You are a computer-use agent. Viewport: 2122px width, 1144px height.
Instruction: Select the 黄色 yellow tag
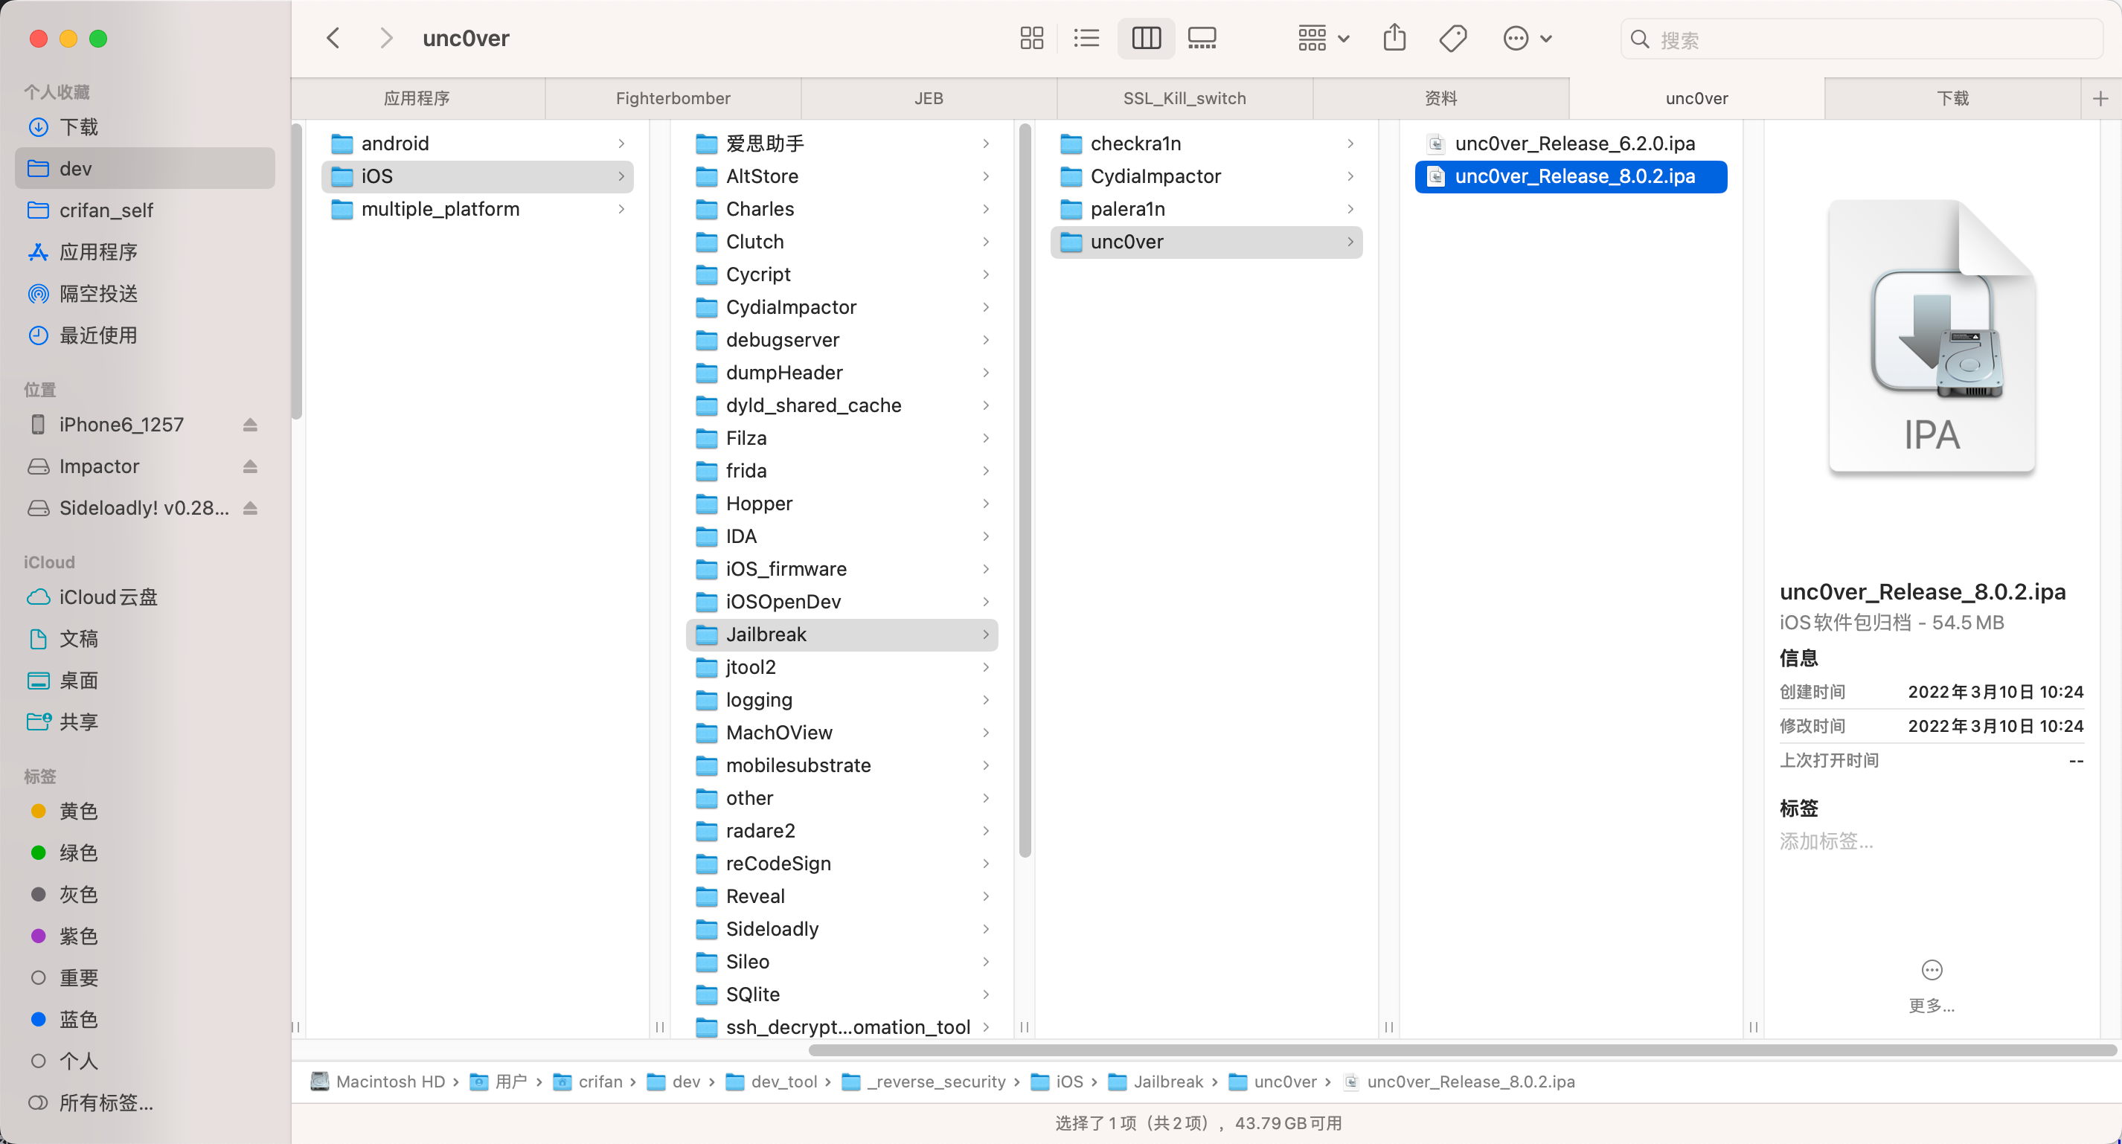click(x=145, y=811)
